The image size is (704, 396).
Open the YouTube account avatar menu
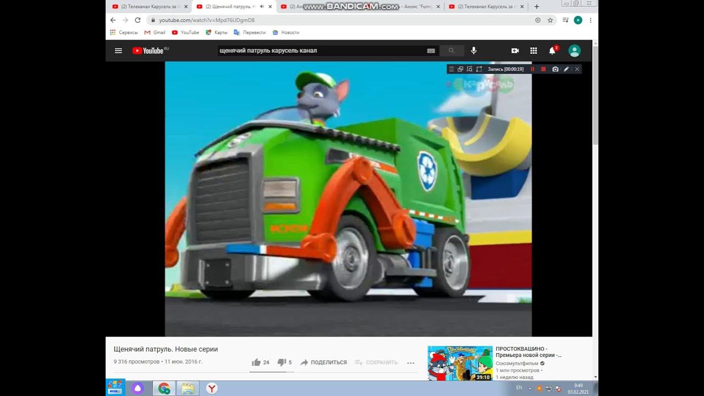tap(574, 51)
